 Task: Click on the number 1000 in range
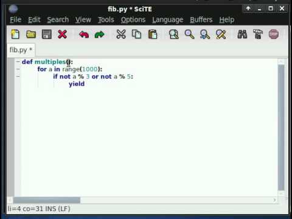pyautogui.click(x=90, y=69)
